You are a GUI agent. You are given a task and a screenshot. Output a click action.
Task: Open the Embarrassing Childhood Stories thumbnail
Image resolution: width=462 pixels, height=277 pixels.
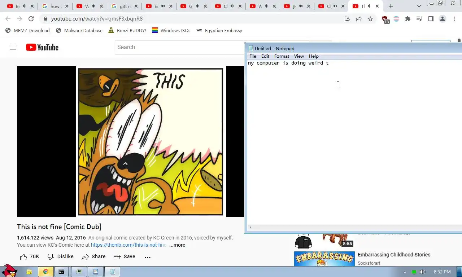(324, 259)
